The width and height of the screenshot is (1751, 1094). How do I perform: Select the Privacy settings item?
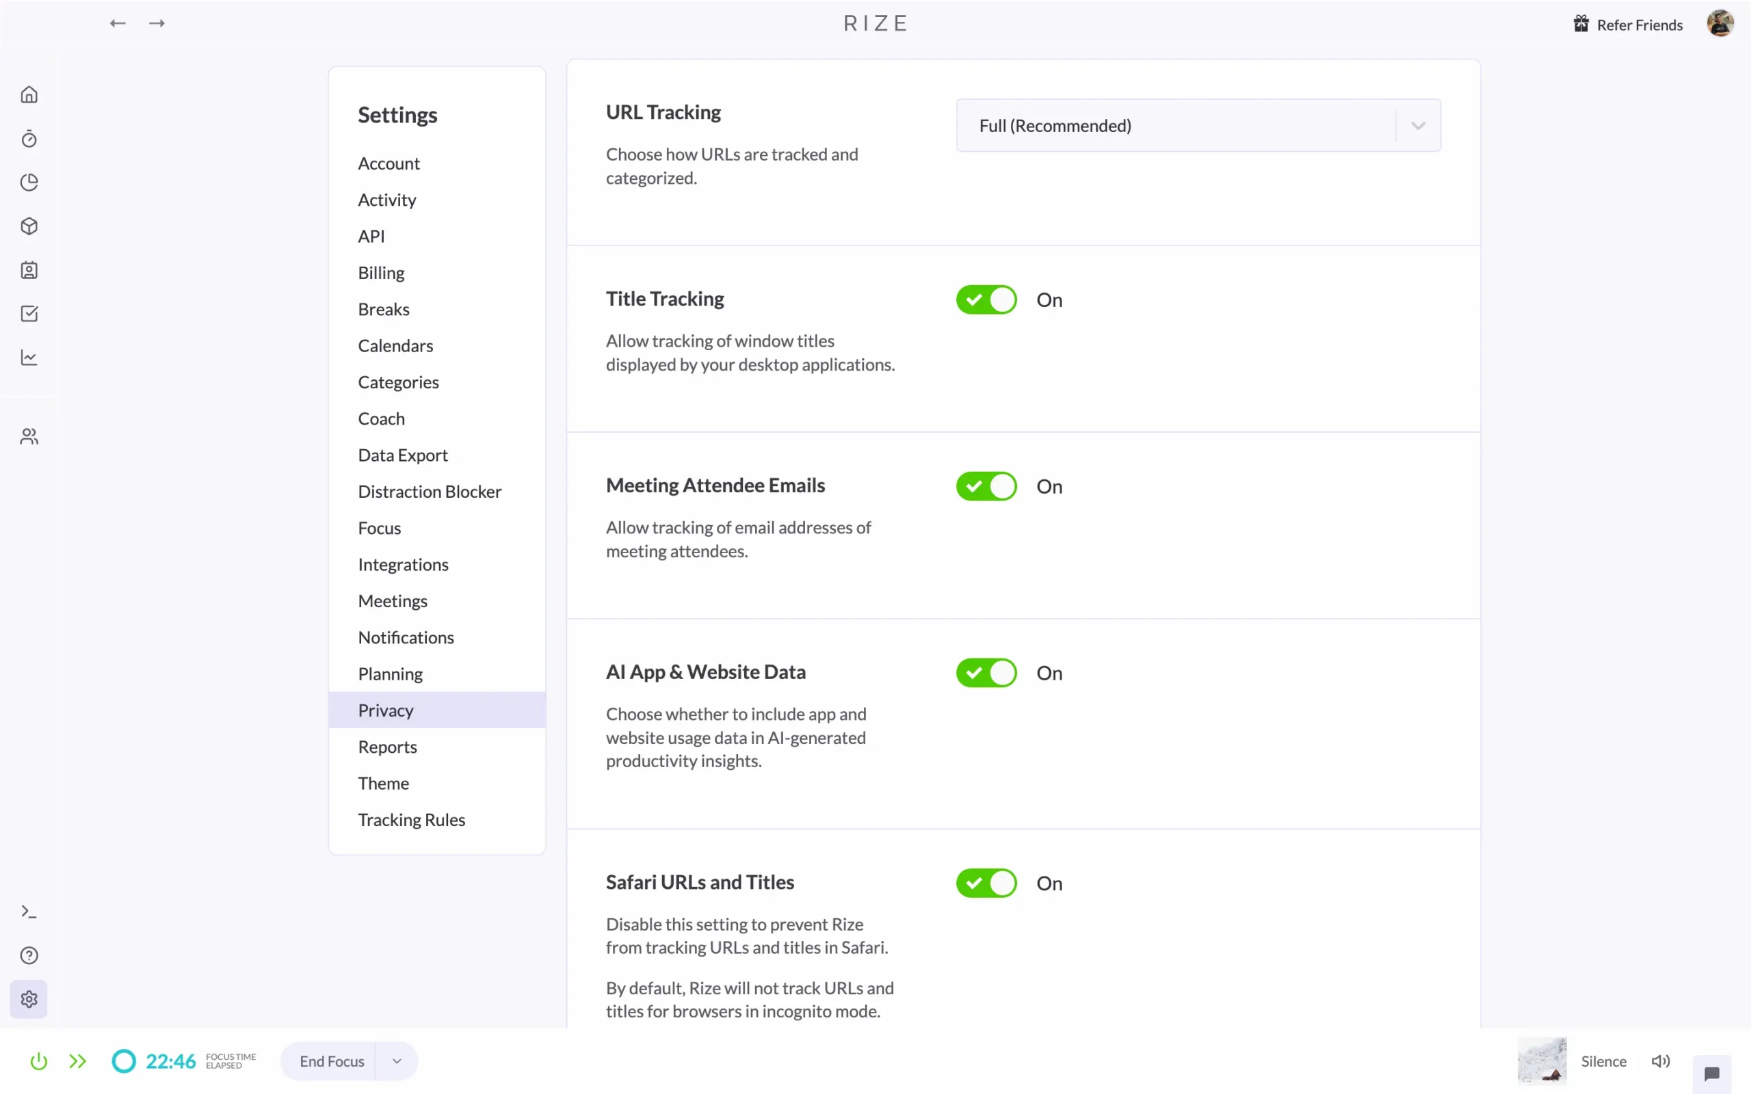click(x=437, y=710)
